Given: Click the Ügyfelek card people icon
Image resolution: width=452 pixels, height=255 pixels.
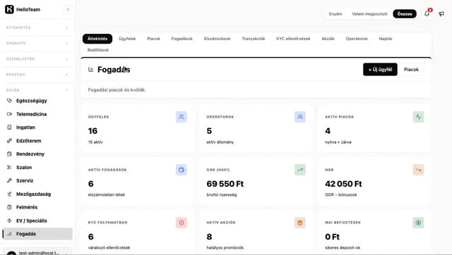Looking at the screenshot, I should (182, 117).
